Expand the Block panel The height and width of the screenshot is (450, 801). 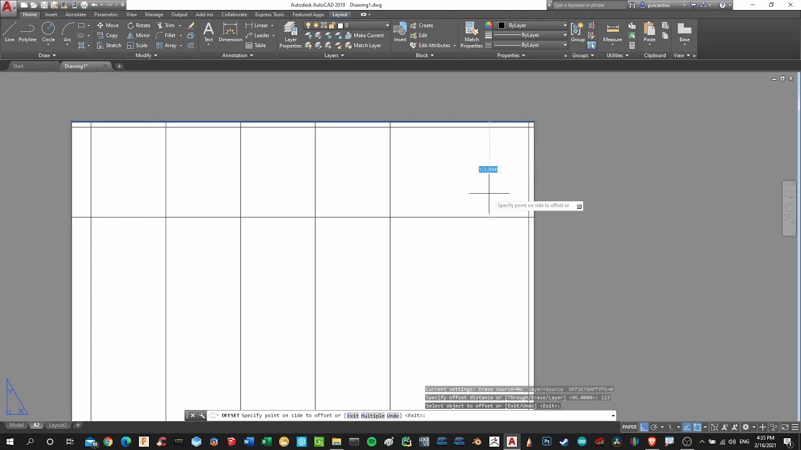pyautogui.click(x=424, y=55)
